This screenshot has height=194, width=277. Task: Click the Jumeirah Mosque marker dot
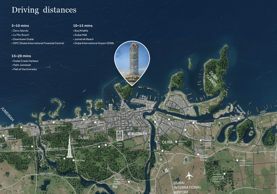(95, 122)
